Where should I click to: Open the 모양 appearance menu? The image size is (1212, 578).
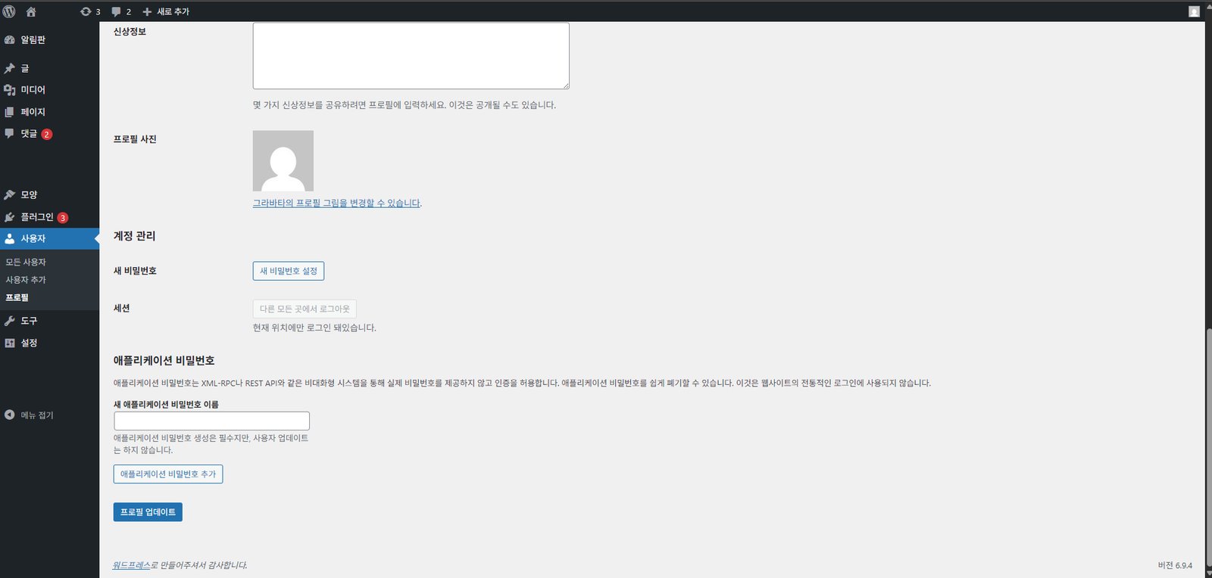point(49,194)
